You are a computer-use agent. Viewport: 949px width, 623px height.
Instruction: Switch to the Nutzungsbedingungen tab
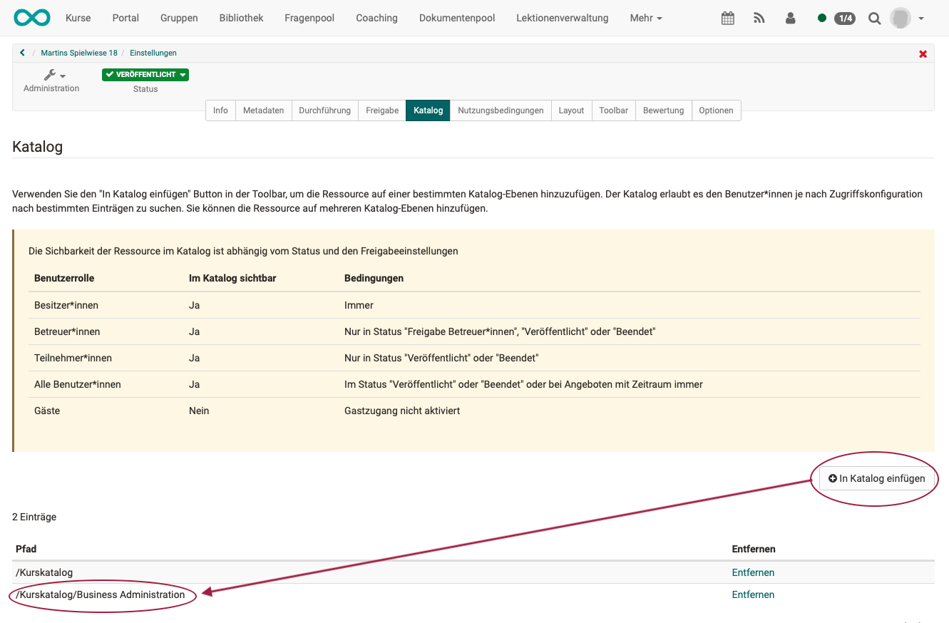(501, 110)
